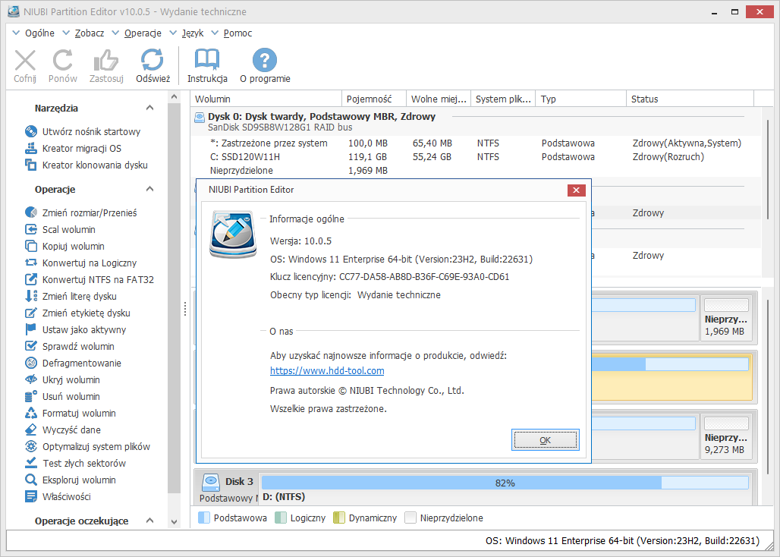Collapse the Operacje section chevron
The image size is (780, 557).
[149, 189]
